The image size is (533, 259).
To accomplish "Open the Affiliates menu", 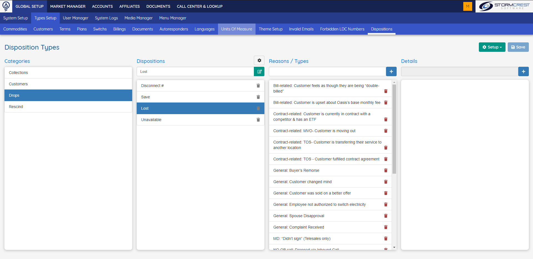I will pos(129,6).
